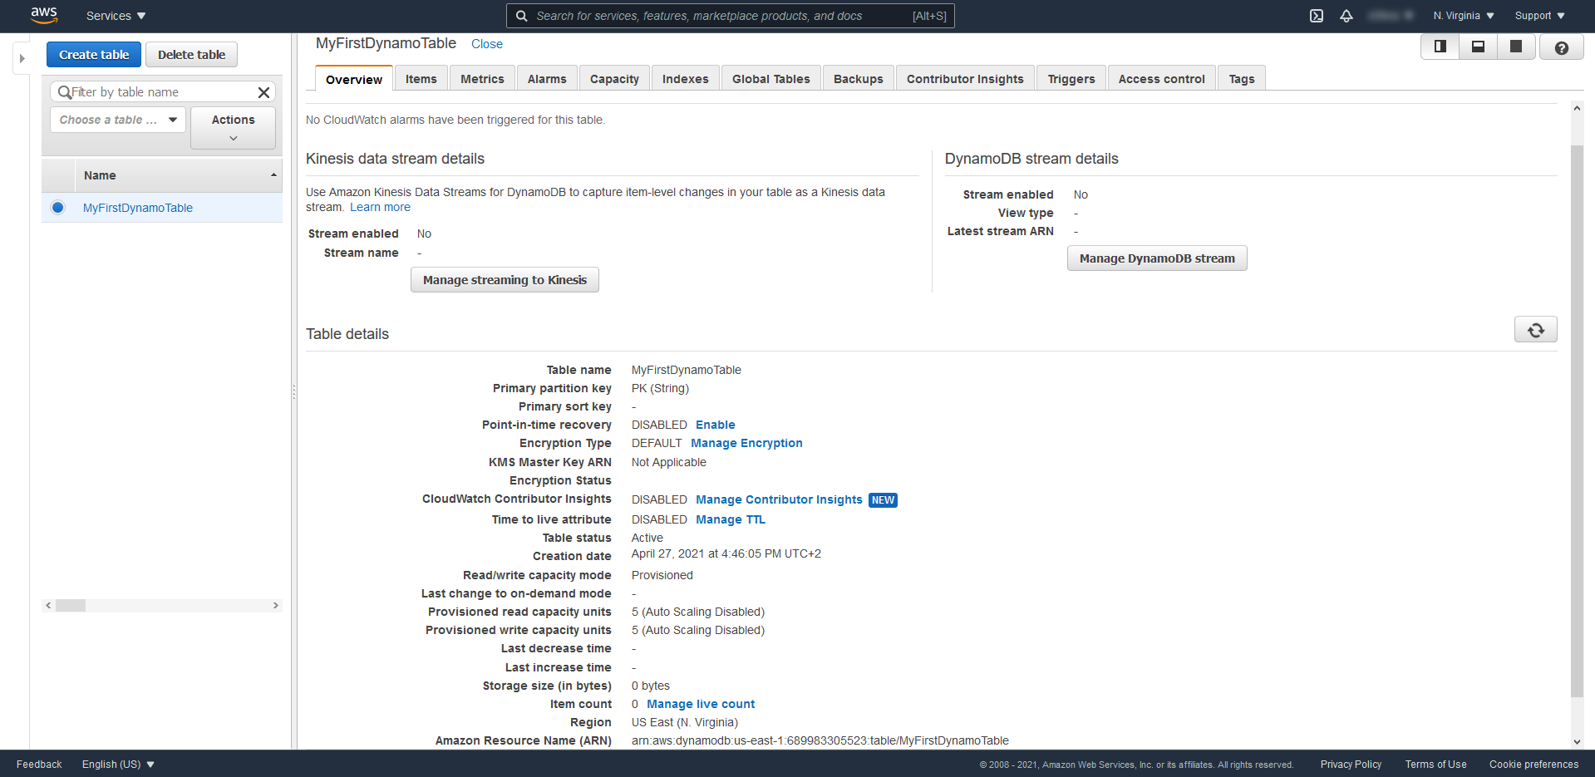
Task: Click the NEW badge beside Contributor Insights
Action: (883, 500)
